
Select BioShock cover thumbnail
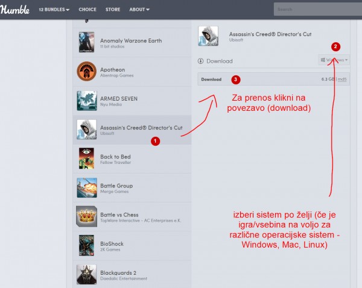coord(86,246)
